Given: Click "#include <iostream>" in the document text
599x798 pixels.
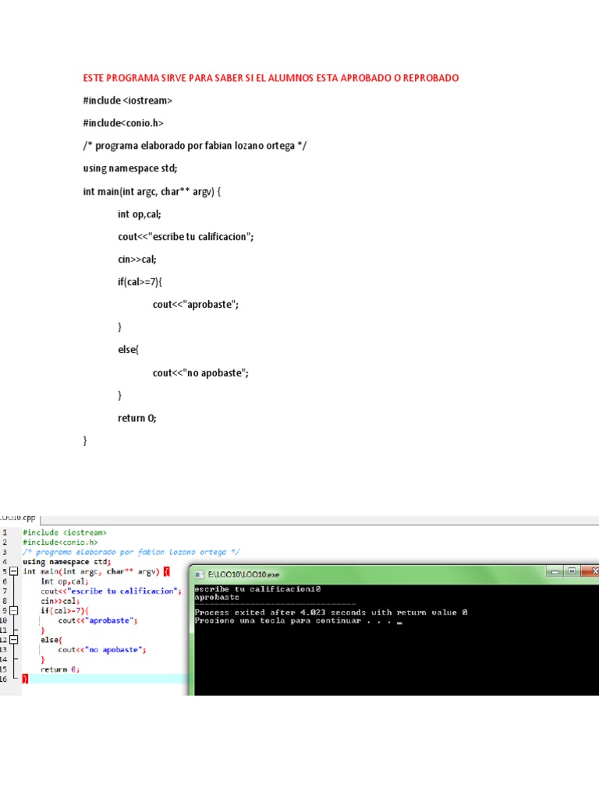Looking at the screenshot, I should tap(128, 101).
